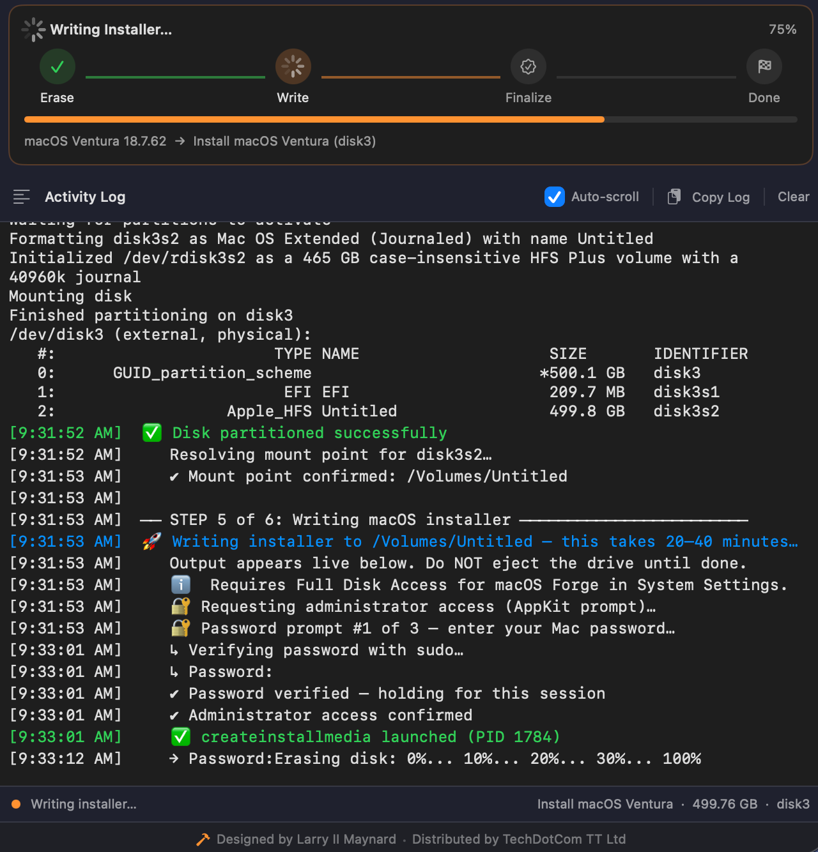Click the 'Erasing disk: 0%... 100%' log line
The image size is (818, 852).
tap(435, 759)
